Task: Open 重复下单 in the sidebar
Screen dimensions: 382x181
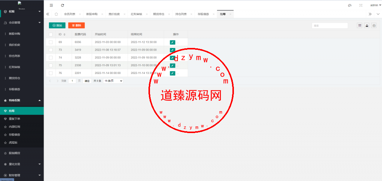Action: [22, 119]
